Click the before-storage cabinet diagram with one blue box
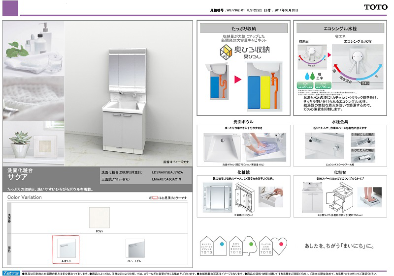394x276 pixels. 218,81
